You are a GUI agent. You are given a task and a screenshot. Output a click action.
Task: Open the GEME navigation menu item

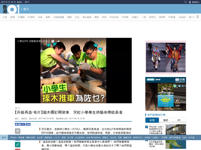coord(162,17)
